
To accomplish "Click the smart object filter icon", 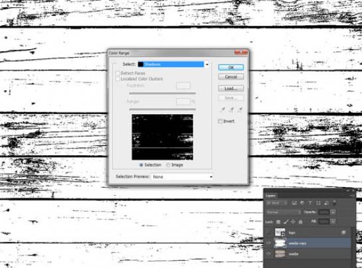I will click(x=326, y=203).
